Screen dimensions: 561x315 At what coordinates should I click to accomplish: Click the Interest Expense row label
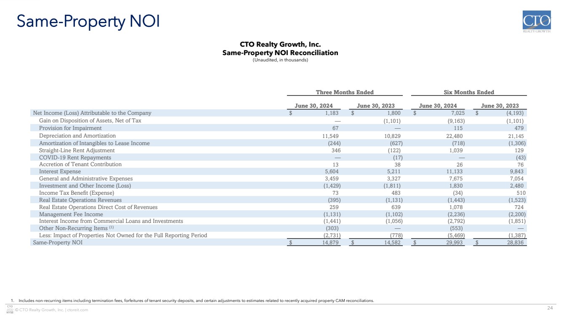click(60, 172)
